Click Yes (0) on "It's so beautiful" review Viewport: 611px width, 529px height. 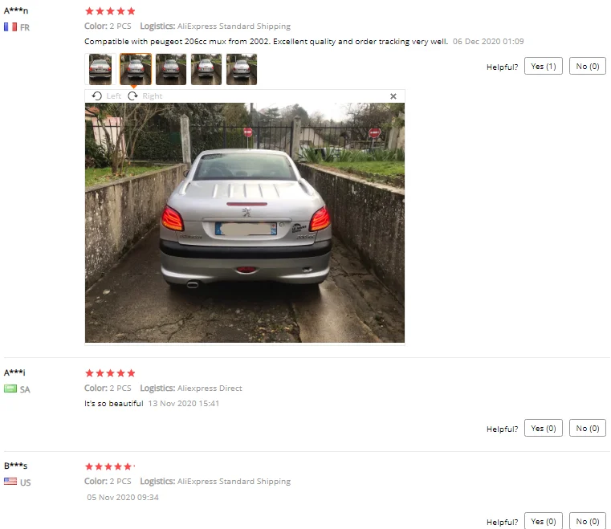(544, 428)
